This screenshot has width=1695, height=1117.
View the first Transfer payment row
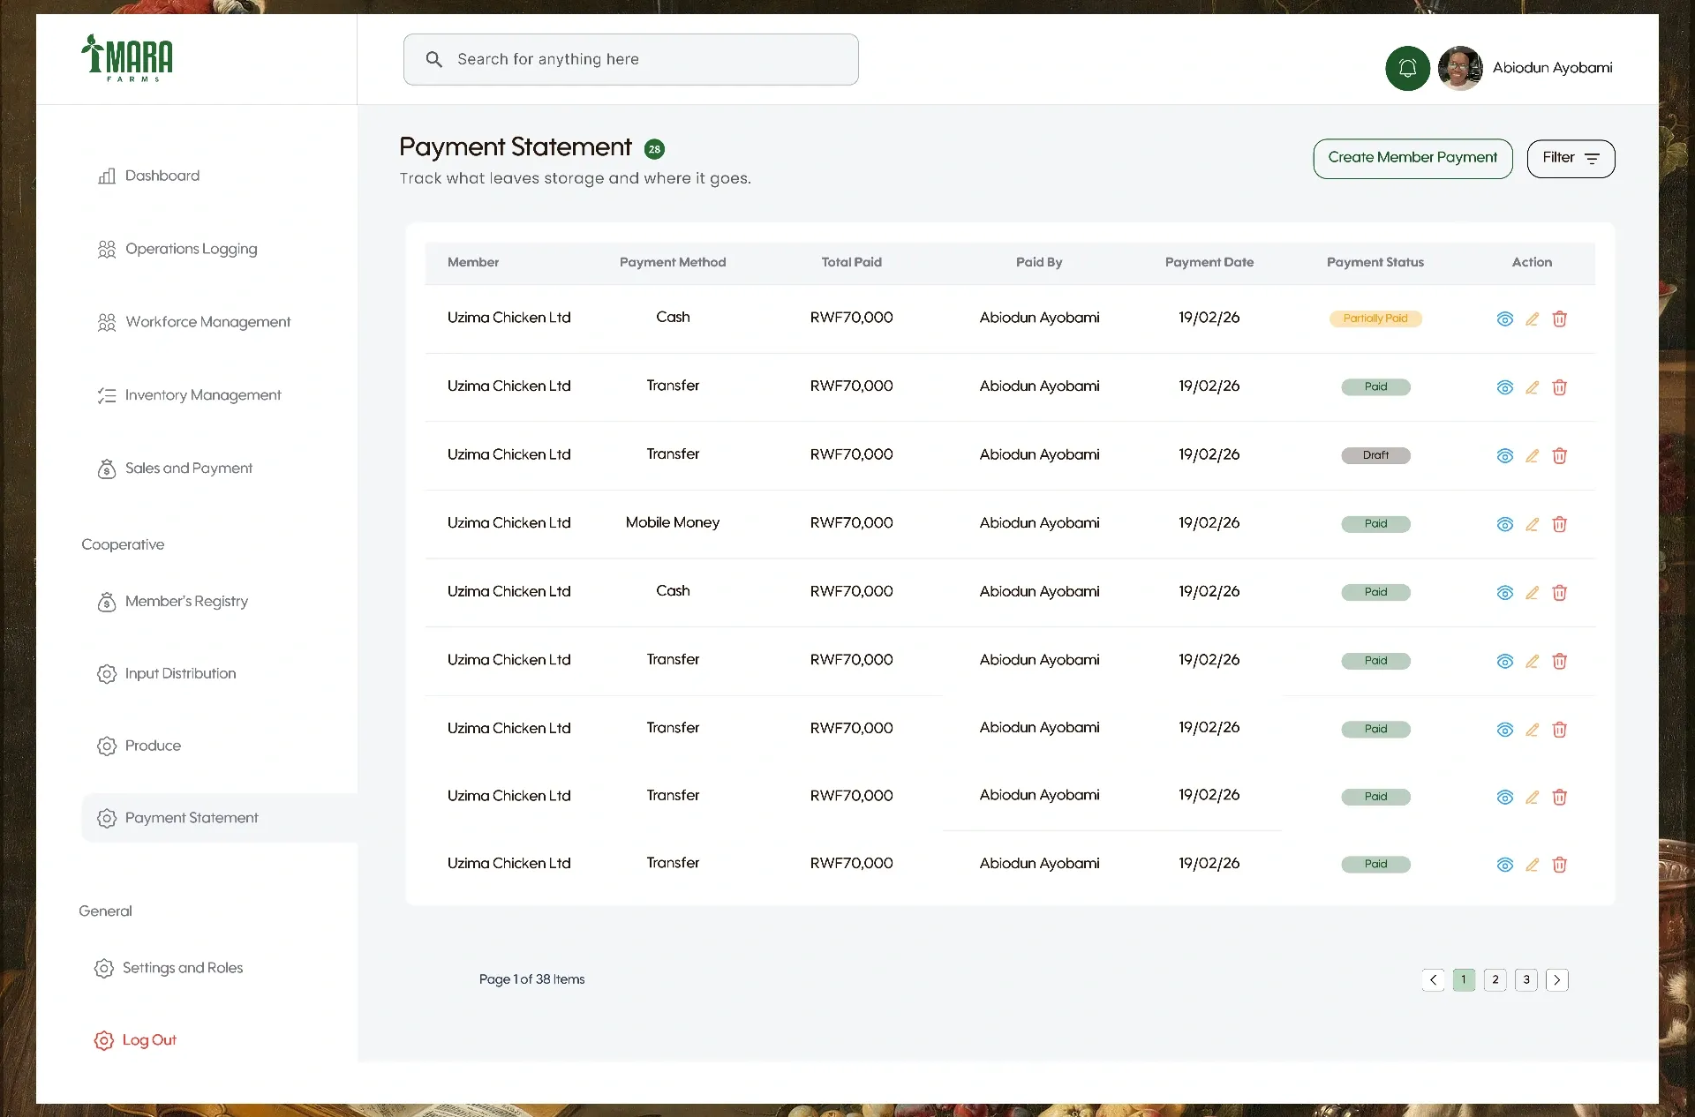click(1504, 387)
